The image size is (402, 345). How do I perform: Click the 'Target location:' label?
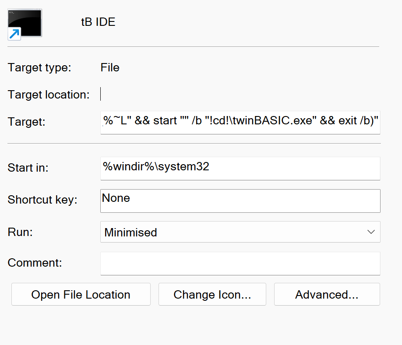click(x=49, y=95)
